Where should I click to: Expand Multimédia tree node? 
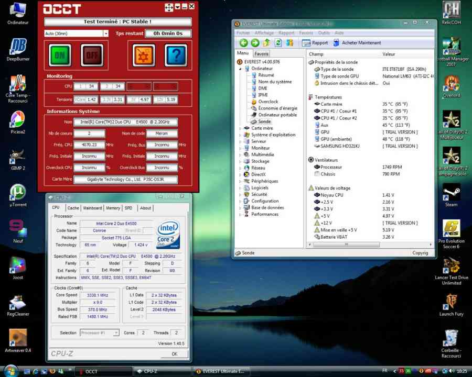click(x=240, y=154)
